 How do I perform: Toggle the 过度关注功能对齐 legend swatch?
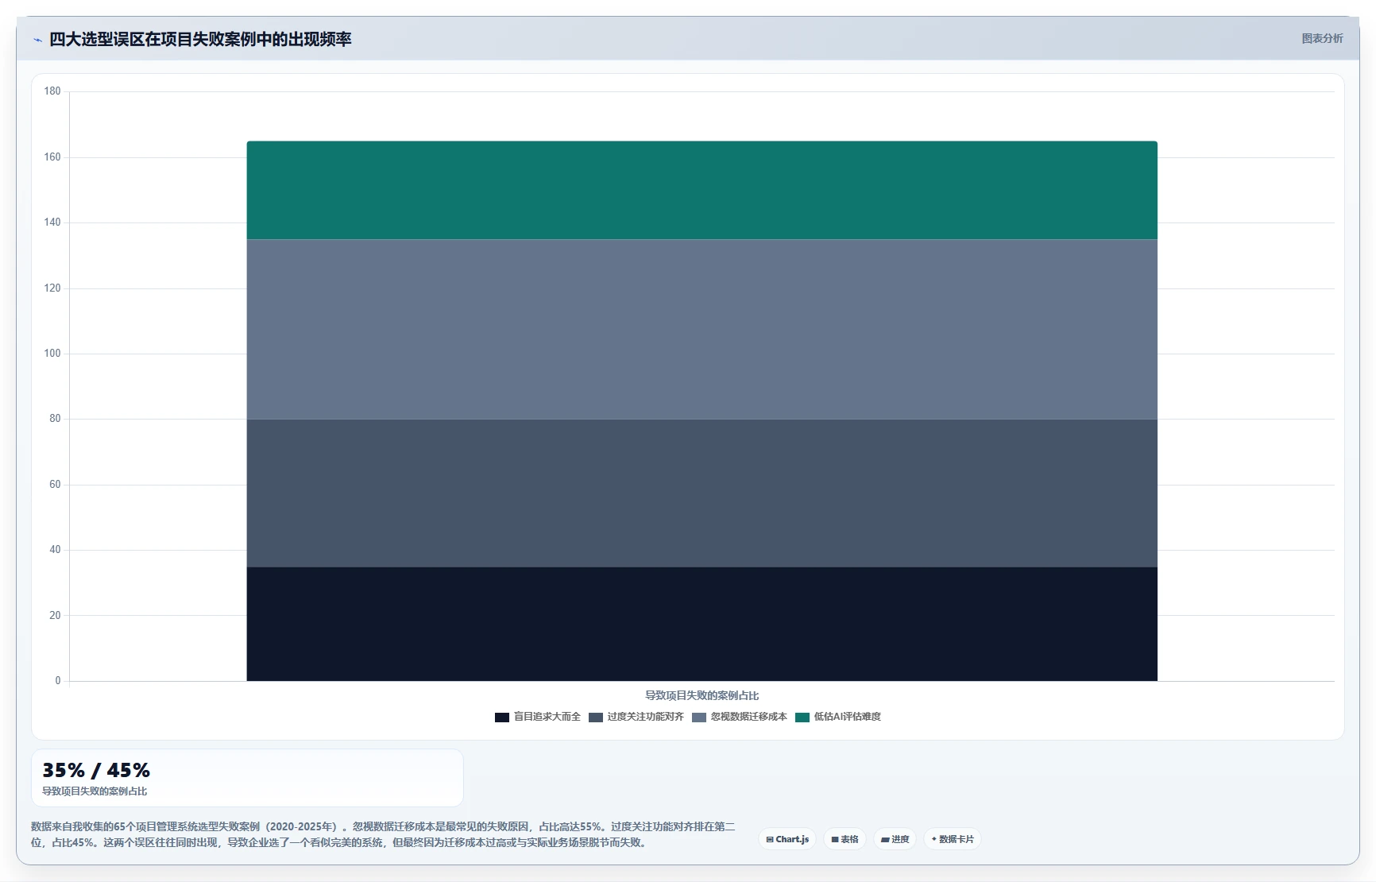(596, 717)
